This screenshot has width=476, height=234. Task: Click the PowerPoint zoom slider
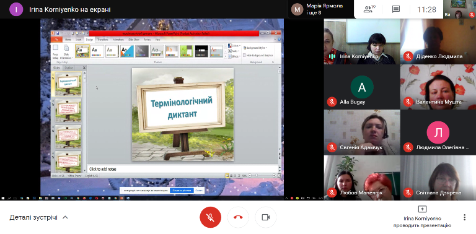pos(262,176)
